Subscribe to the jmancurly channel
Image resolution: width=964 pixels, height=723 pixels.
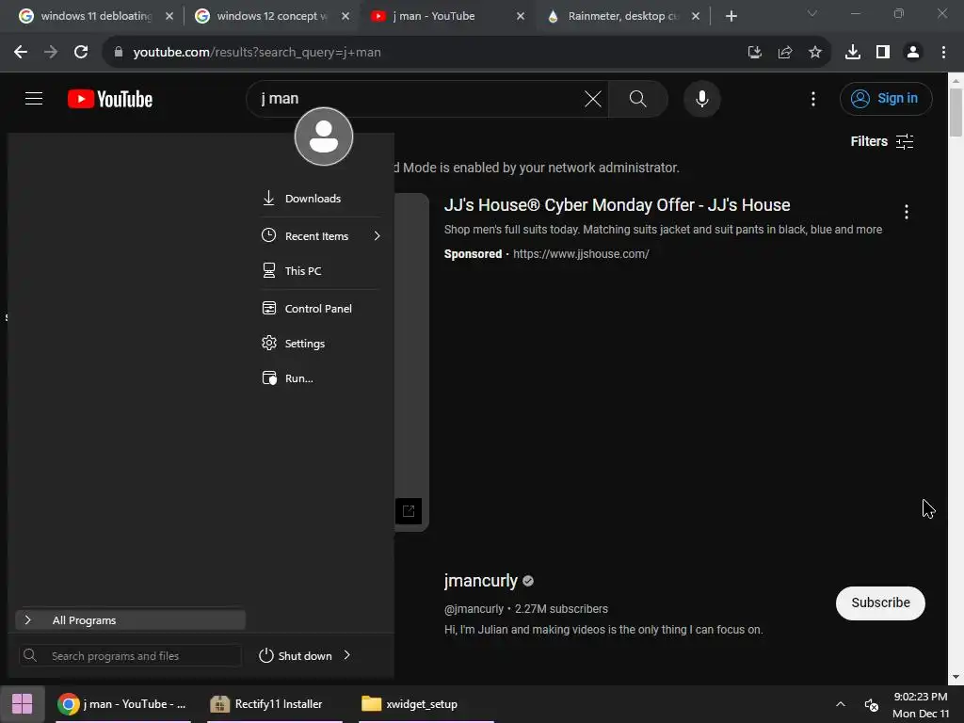click(880, 603)
